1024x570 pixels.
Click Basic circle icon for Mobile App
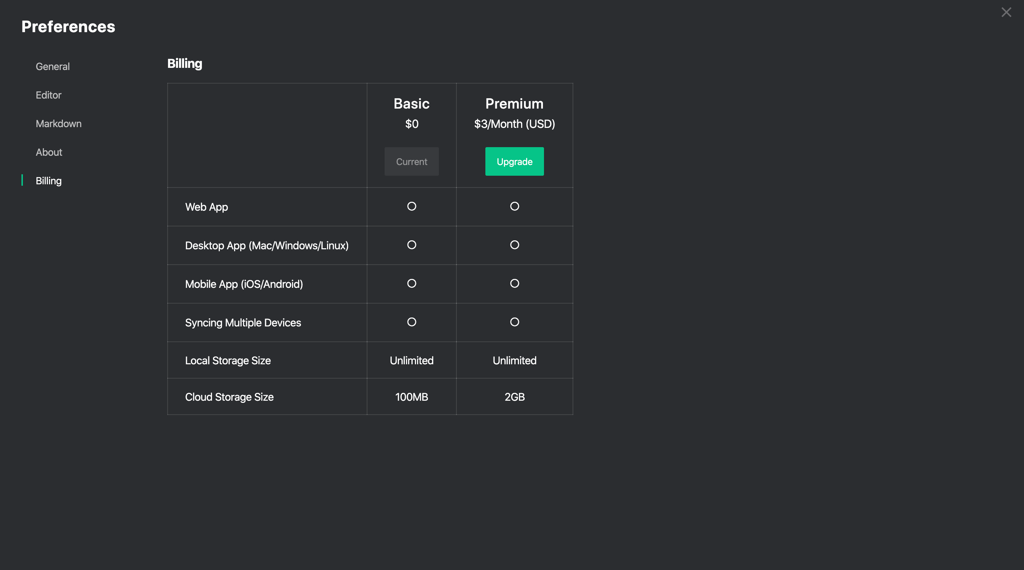411,283
